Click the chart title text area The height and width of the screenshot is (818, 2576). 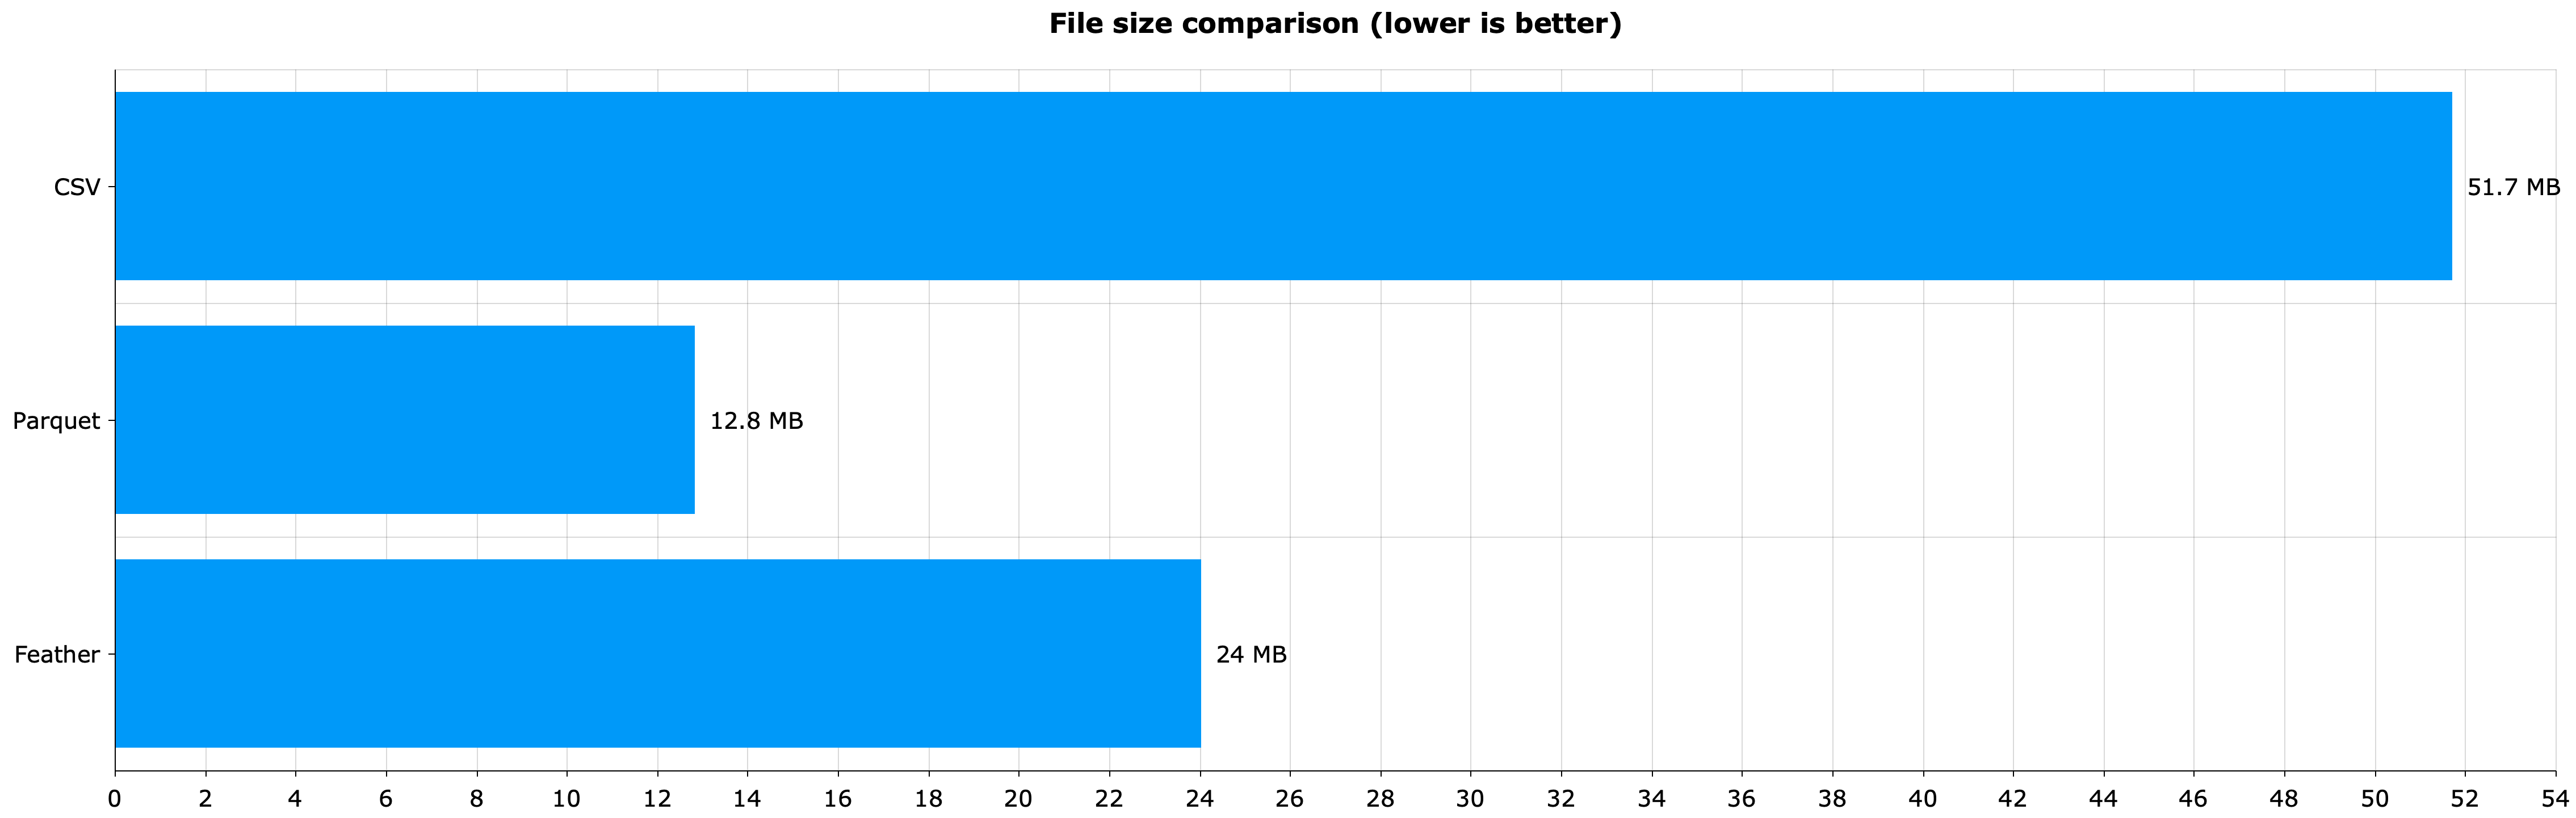[1288, 23]
